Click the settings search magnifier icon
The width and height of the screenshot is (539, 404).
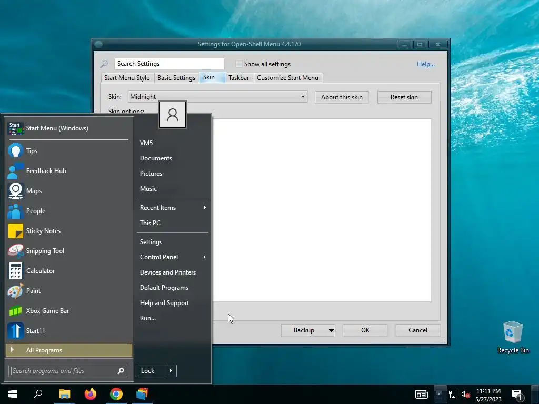click(x=104, y=64)
